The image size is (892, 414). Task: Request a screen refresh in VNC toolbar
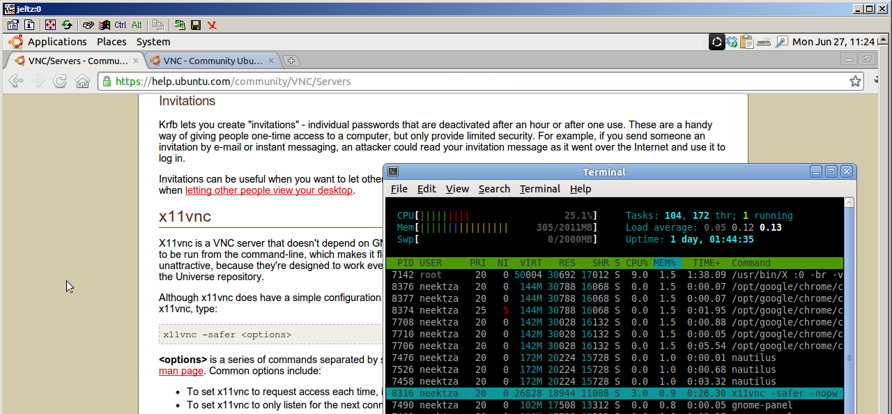(67, 24)
